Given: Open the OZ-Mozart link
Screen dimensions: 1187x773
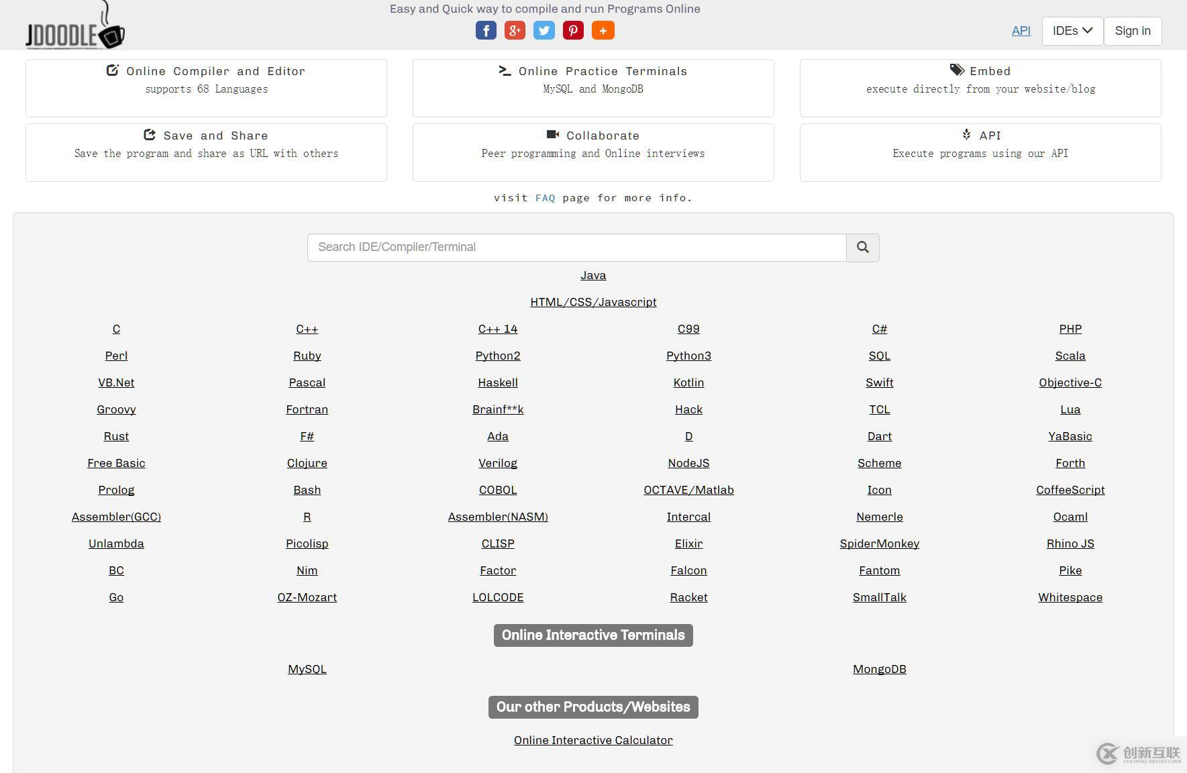Looking at the screenshot, I should click(307, 597).
